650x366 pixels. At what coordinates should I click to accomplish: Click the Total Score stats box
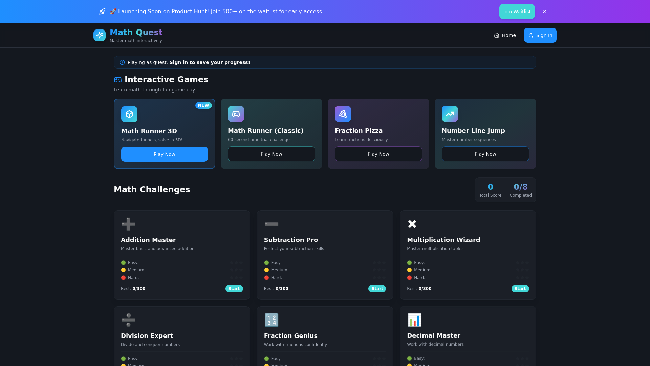tap(490, 190)
